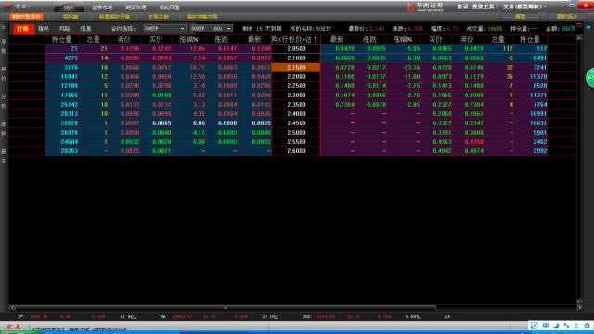The image size is (594, 334).
Task: Click the small red panel icon above scrollbar
Action: [x=579, y=25]
